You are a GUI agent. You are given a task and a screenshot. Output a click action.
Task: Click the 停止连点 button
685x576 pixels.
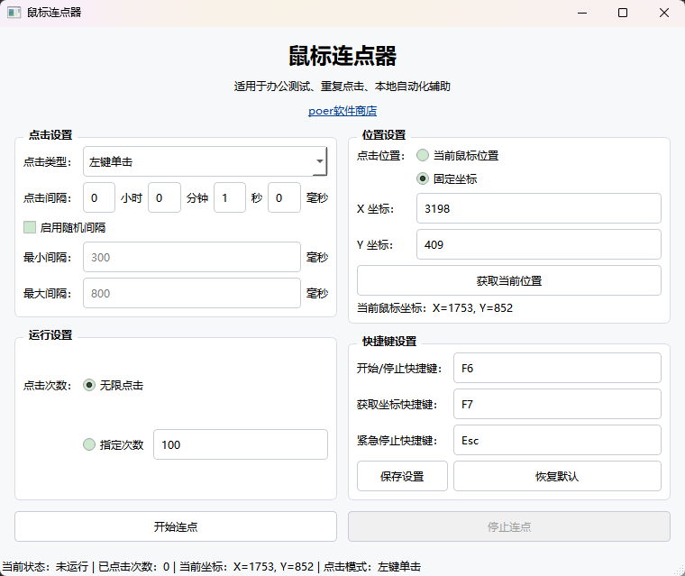click(x=509, y=526)
